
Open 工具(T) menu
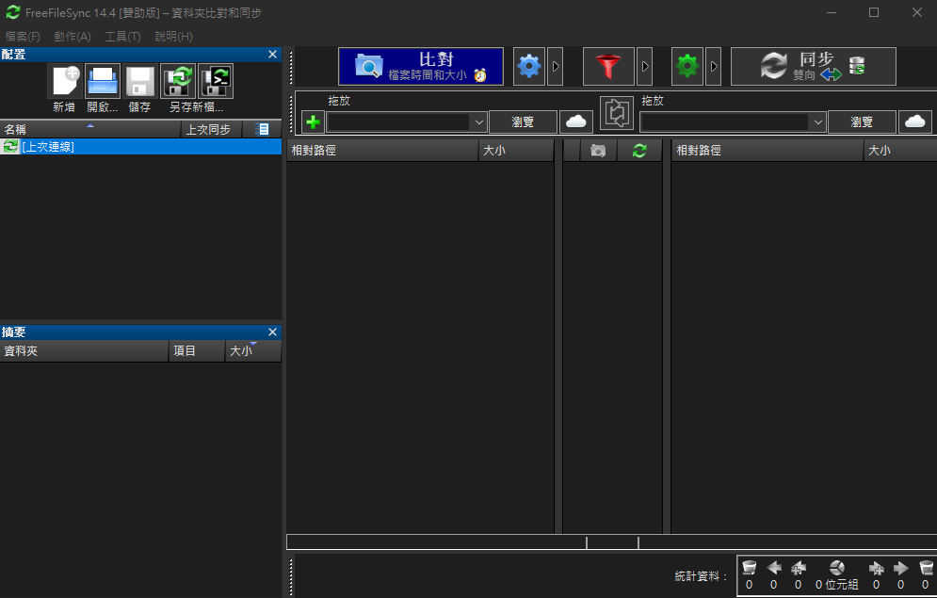coord(122,37)
